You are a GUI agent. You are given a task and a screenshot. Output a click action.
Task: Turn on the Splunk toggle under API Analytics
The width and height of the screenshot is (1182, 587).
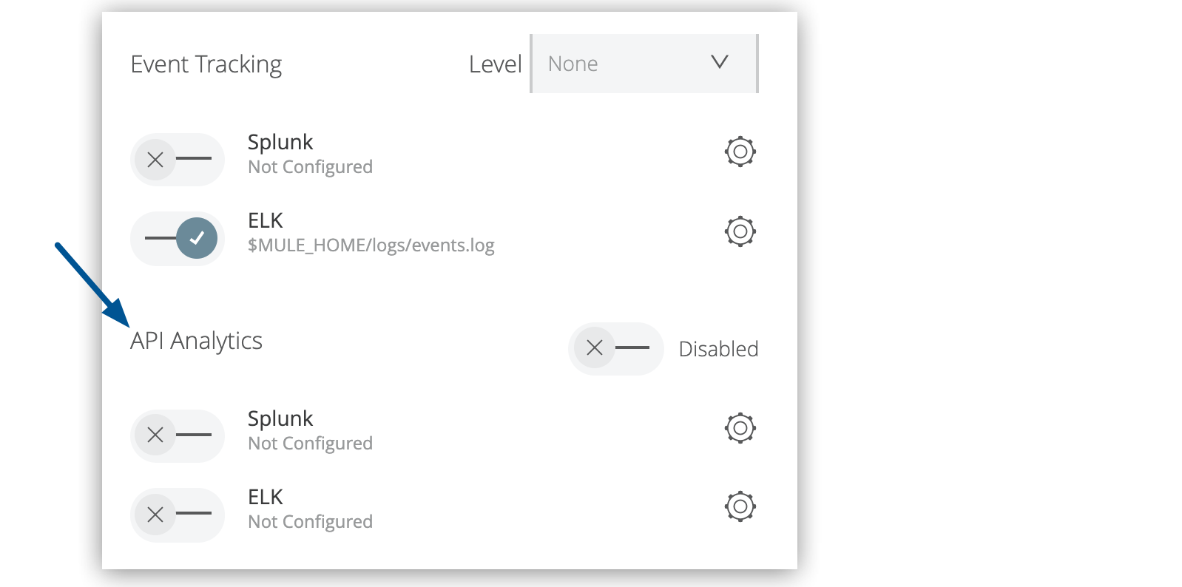point(178,435)
